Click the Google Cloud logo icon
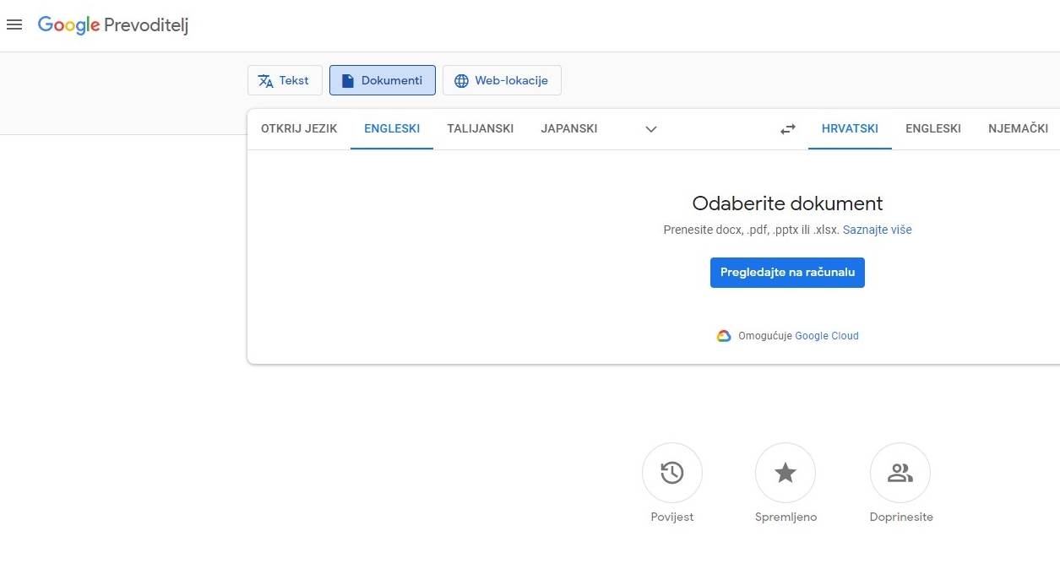1060x569 pixels. (x=724, y=336)
